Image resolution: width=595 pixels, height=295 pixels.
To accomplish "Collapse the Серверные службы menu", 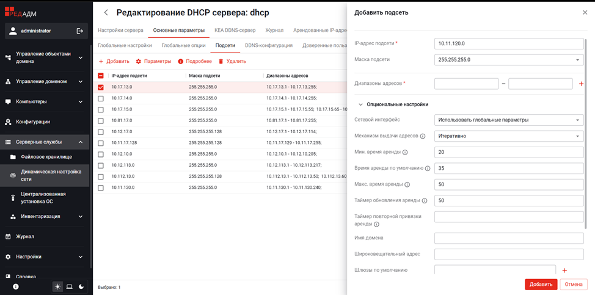I will (x=81, y=142).
